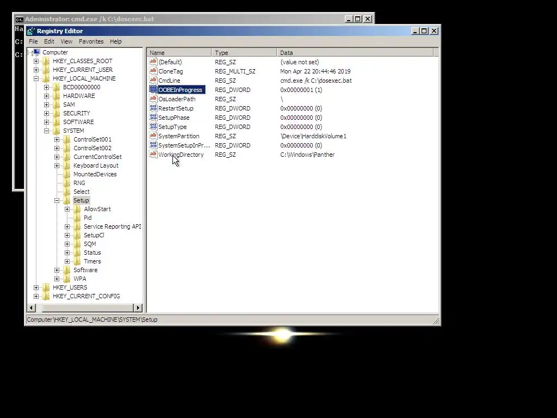This screenshot has height=418, width=557.
Task: Select the Status key
Action: coord(92,253)
